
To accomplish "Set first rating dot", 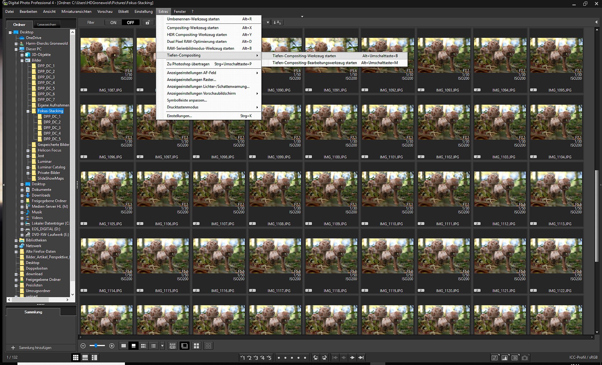I will tap(279, 358).
